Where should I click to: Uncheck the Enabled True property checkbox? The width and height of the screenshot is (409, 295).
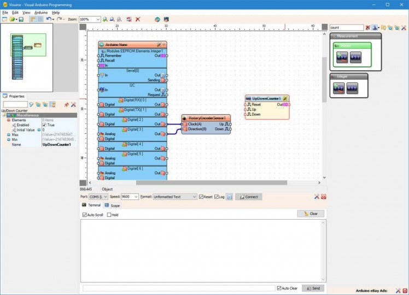tap(45, 125)
